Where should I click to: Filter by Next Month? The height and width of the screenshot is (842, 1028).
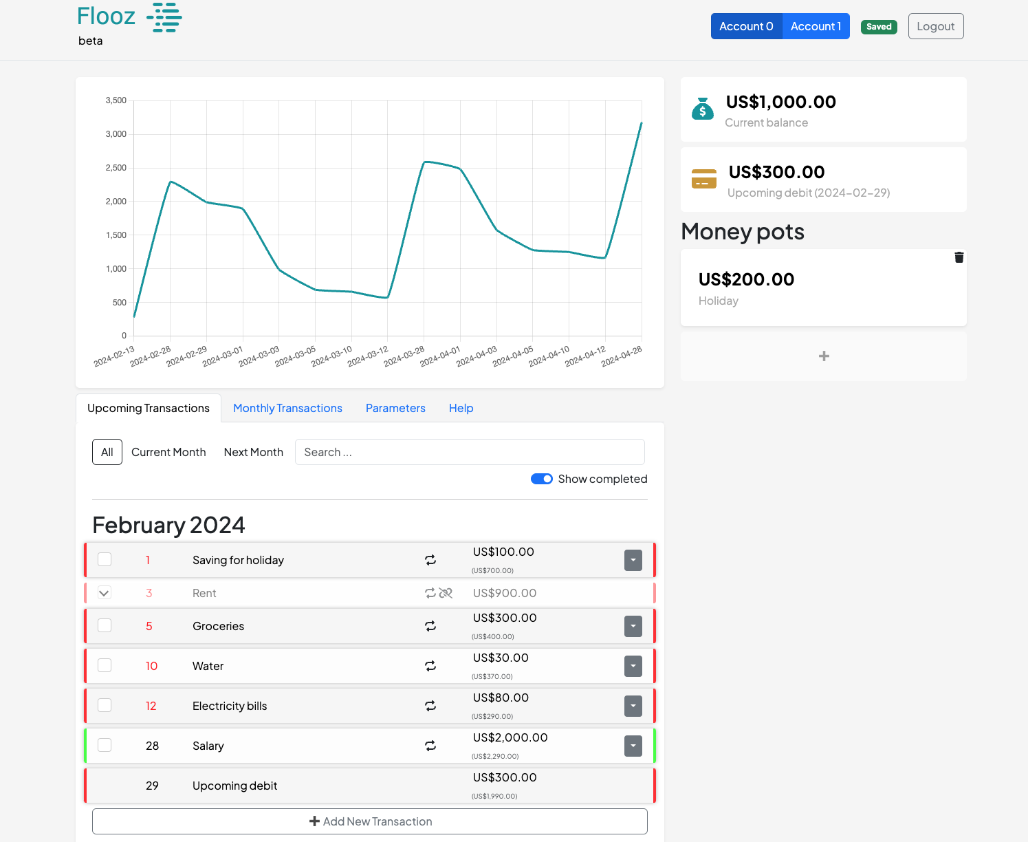(x=254, y=452)
